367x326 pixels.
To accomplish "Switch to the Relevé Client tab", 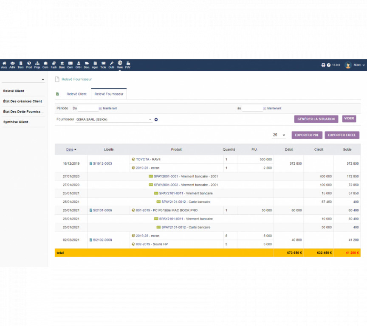I will (x=76, y=94).
